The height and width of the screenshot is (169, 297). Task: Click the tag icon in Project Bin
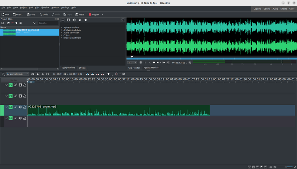tap(16, 23)
